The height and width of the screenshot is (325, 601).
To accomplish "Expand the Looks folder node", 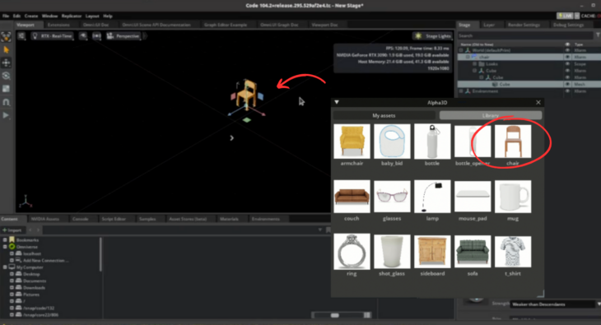I will [474, 63].
